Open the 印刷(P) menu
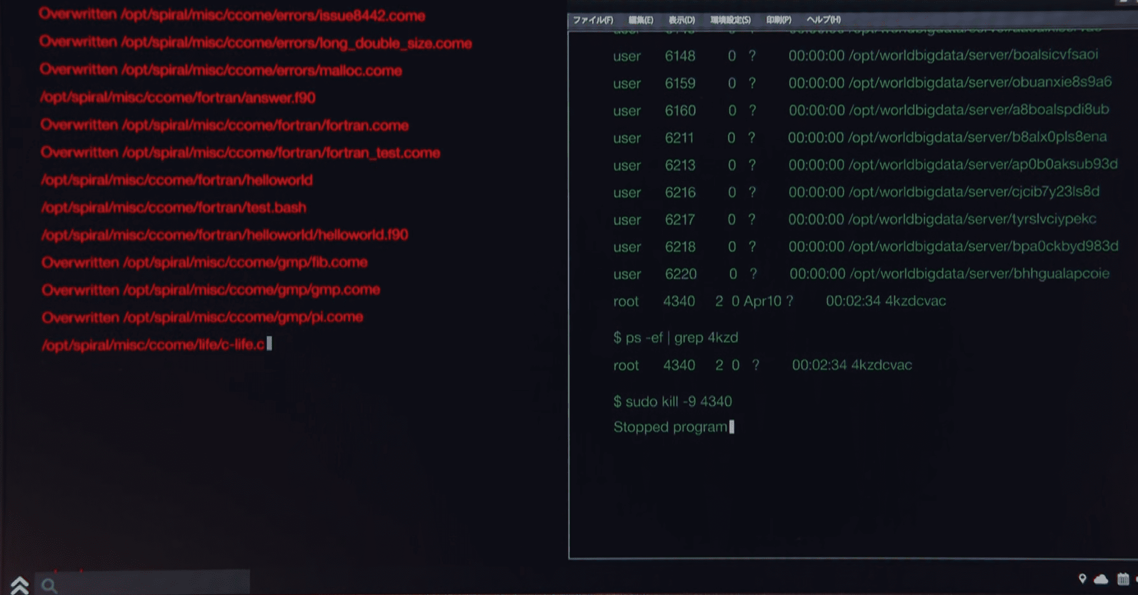Screen dimensions: 1138x595 (779, 20)
